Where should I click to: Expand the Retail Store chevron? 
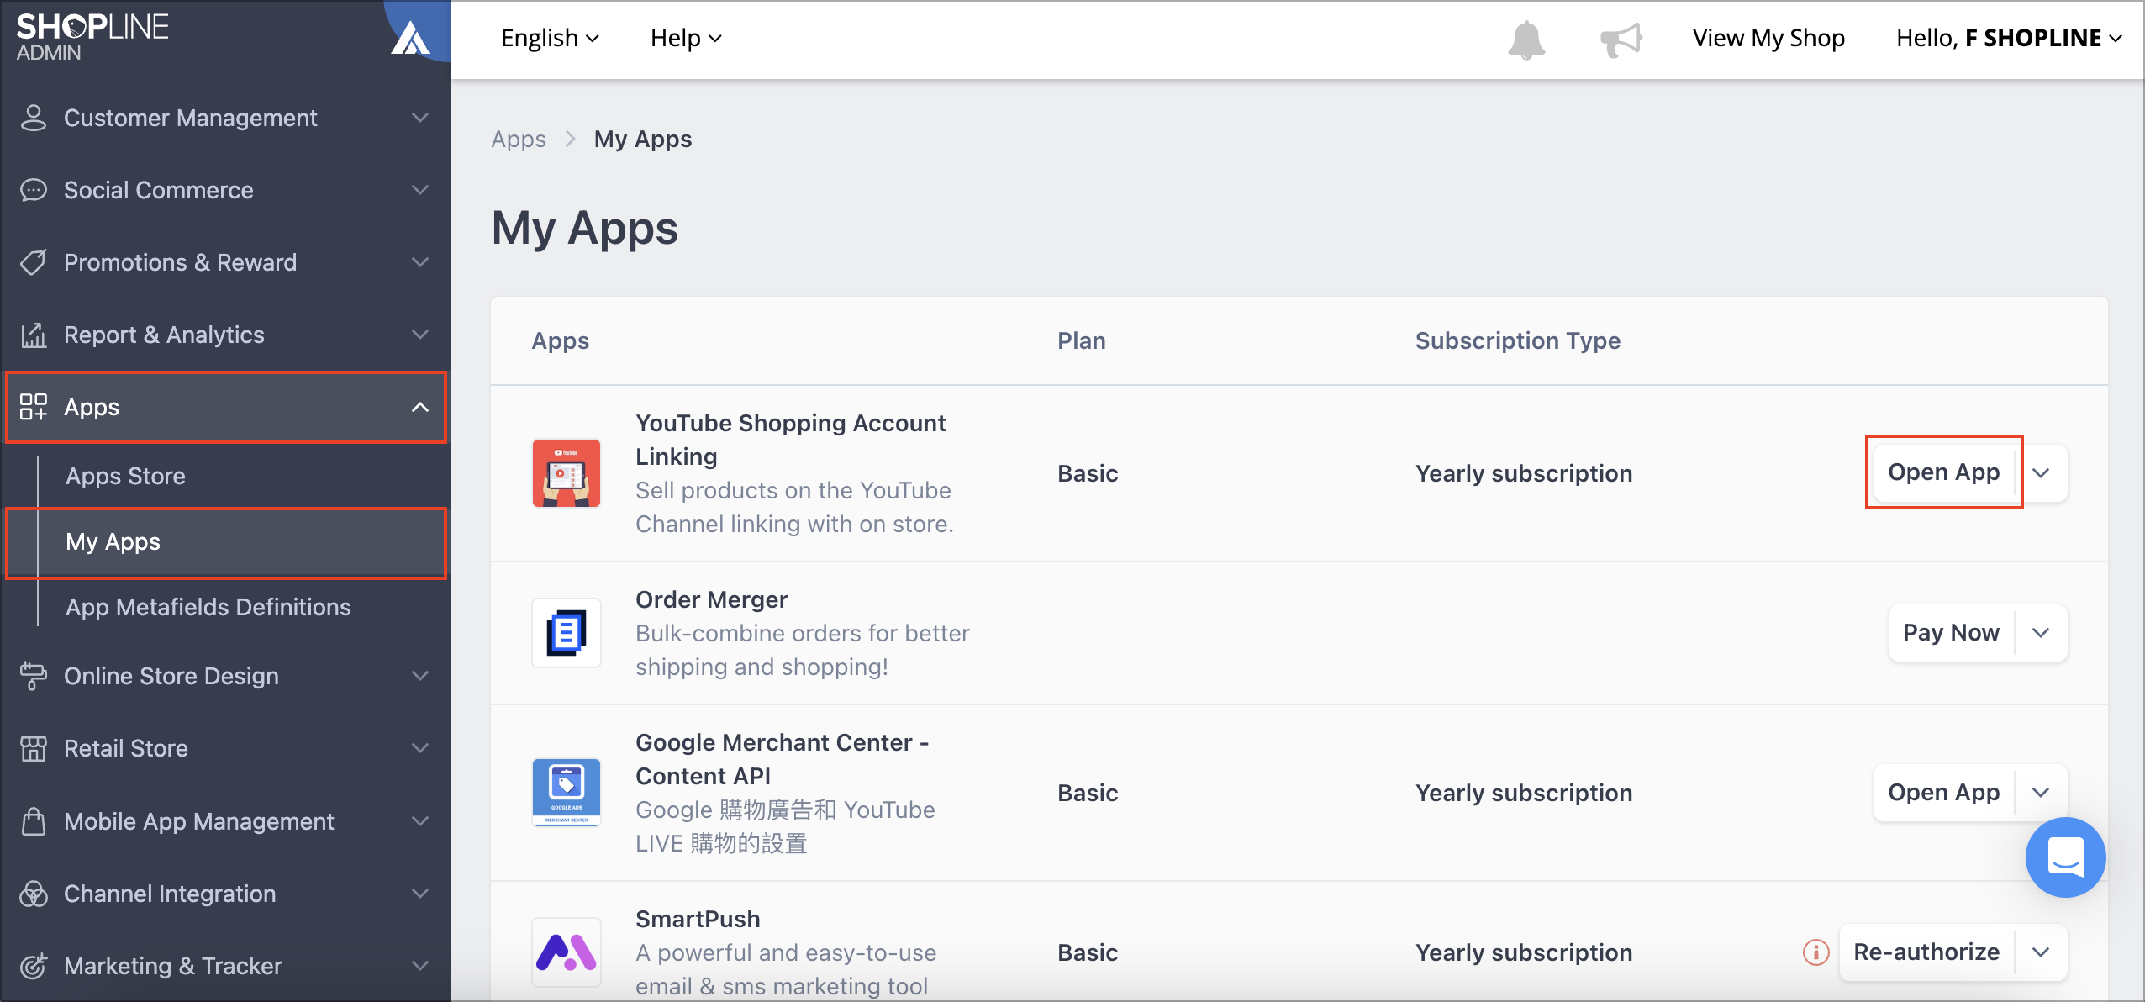[x=420, y=748]
